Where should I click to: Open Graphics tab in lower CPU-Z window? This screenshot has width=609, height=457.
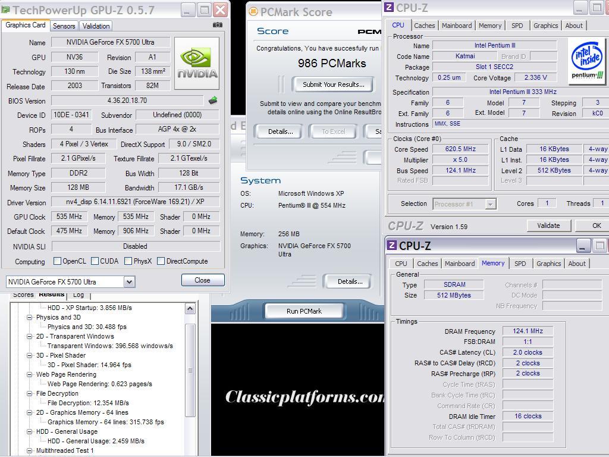point(548,264)
